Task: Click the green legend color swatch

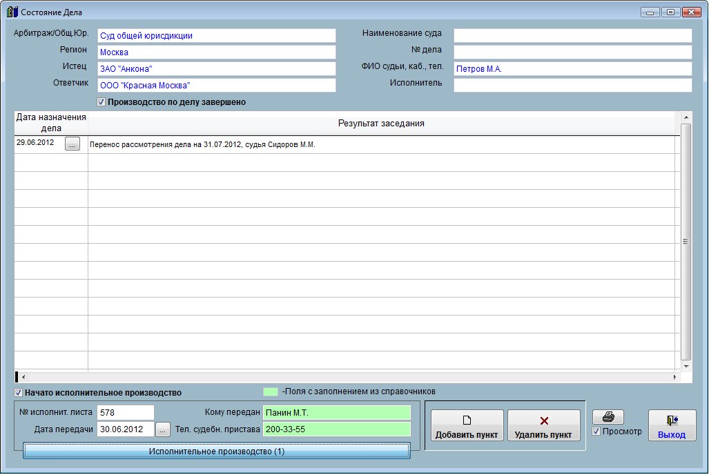Action: (x=271, y=391)
